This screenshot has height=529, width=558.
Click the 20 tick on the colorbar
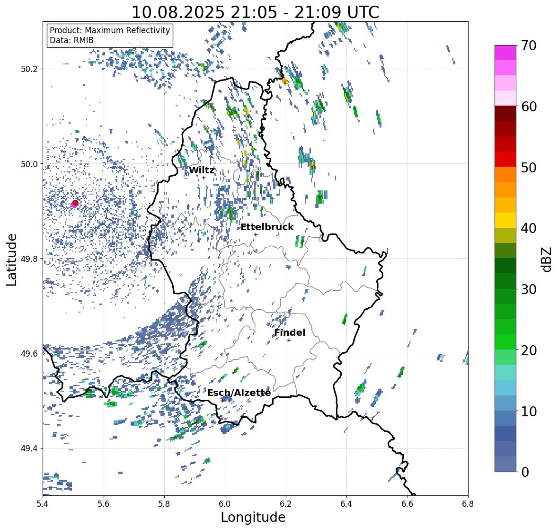pyautogui.click(x=529, y=350)
